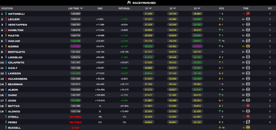Click Ocon's green interval +5.069
This screenshot has height=130, width=276.
pyautogui.click(x=124, y=101)
